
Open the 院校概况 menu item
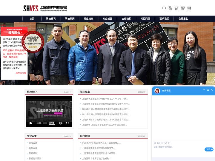(51, 18)
